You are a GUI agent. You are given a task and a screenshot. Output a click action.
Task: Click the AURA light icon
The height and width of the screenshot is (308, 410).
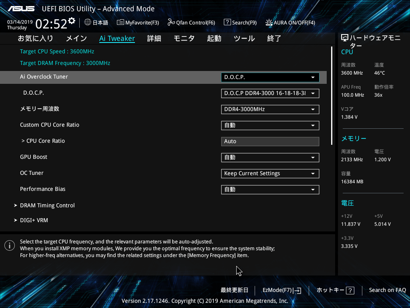269,22
